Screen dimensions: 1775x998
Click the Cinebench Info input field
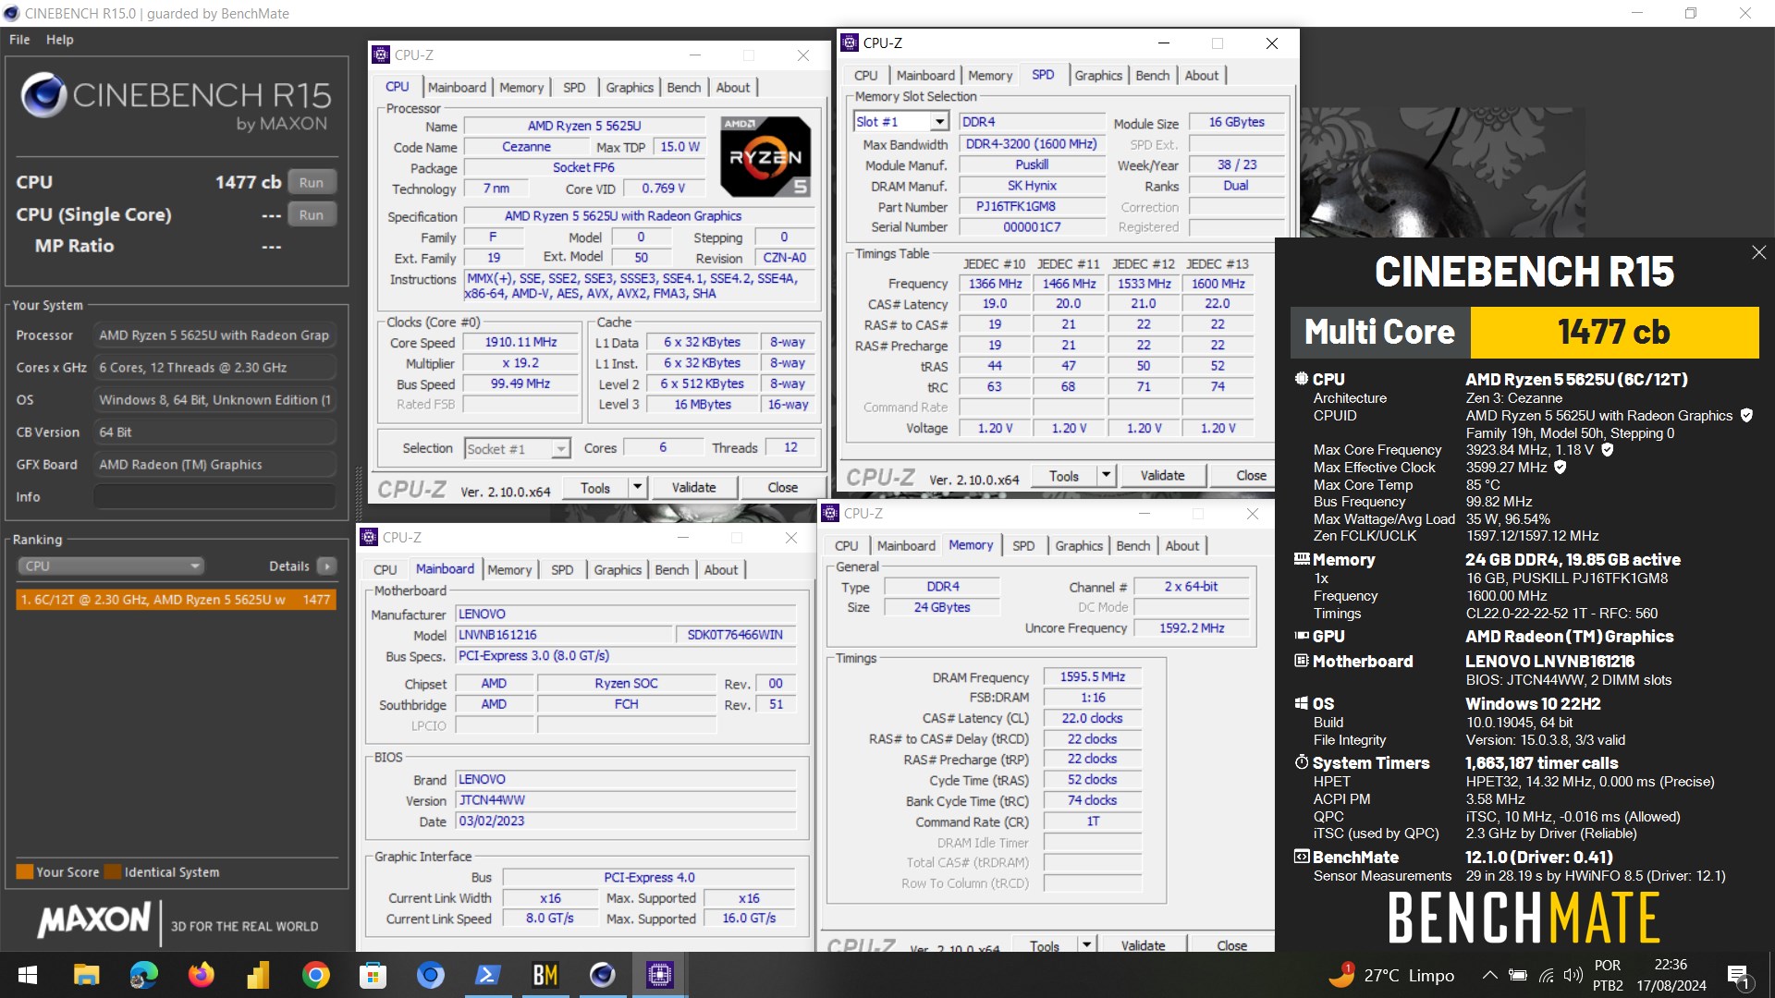pos(214,496)
